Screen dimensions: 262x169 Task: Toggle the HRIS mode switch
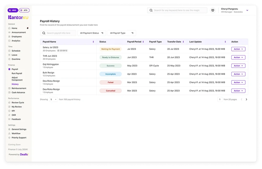click(x=13, y=10)
